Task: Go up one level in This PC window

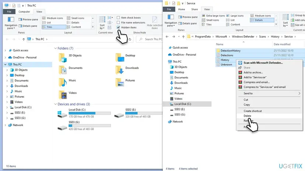Action: pyautogui.click(x=24, y=39)
